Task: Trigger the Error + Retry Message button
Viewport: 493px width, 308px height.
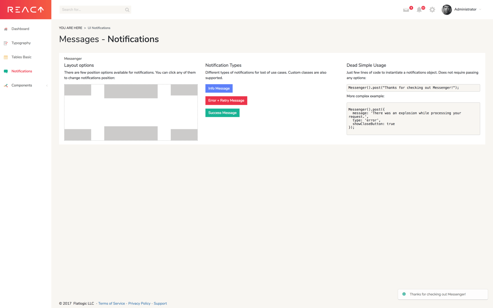Action: click(x=226, y=100)
